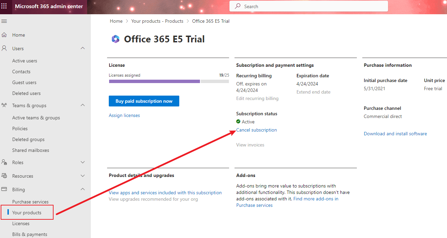
Task: Click the green Active status checkmark icon
Action: [238, 122]
